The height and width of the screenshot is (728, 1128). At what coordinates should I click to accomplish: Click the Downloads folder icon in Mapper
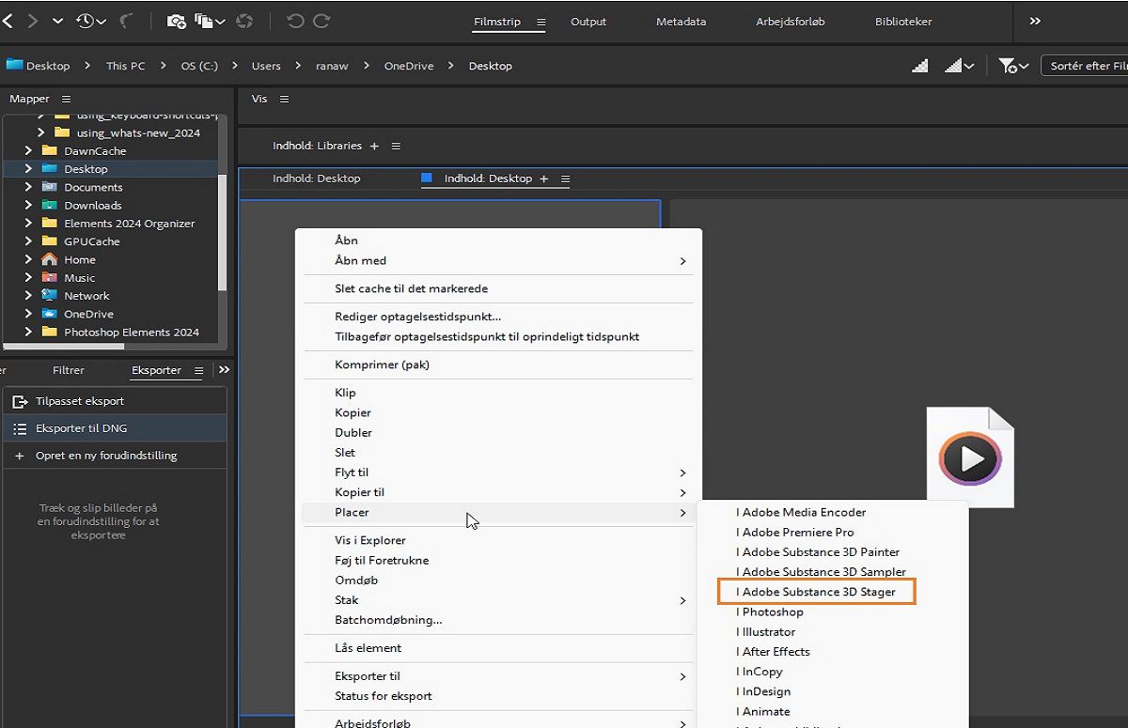pos(50,205)
